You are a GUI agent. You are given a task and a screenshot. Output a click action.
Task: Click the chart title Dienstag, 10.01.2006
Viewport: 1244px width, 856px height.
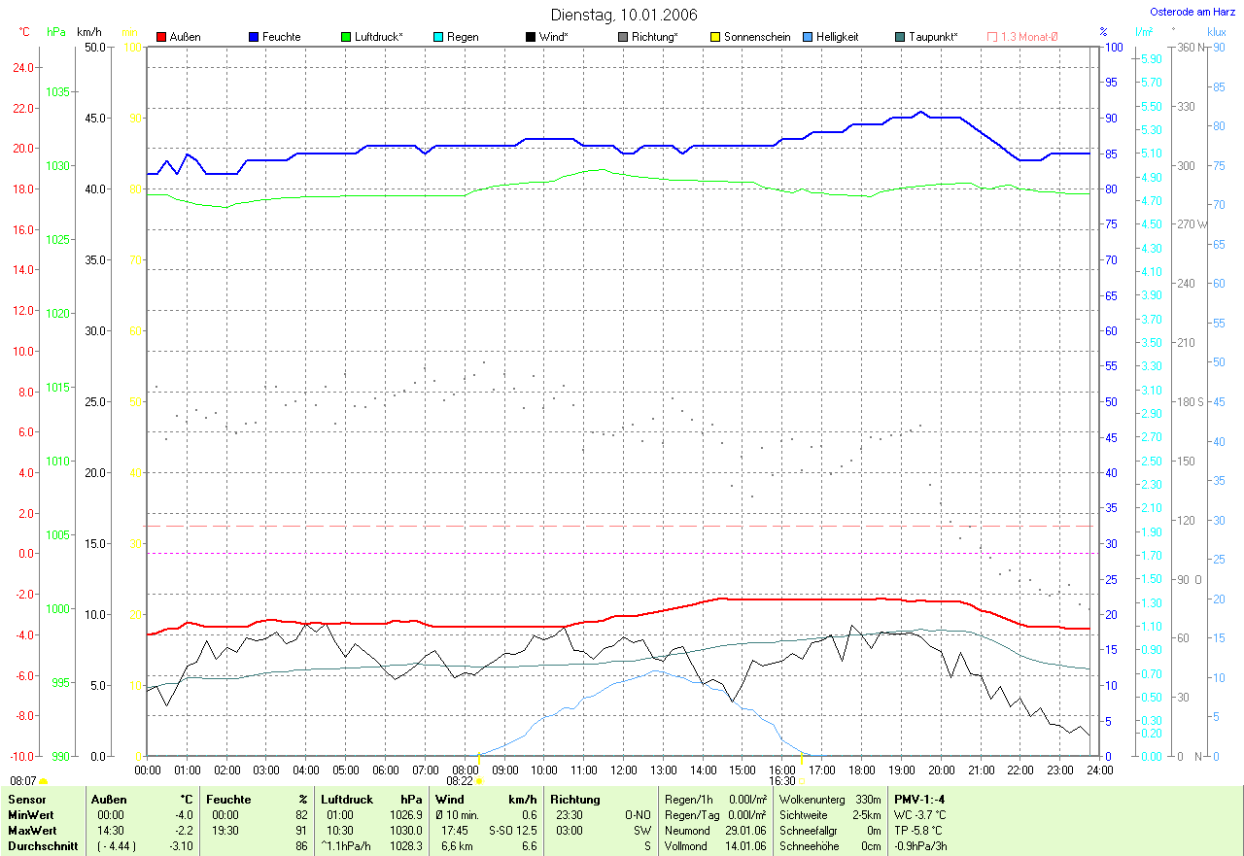[623, 15]
